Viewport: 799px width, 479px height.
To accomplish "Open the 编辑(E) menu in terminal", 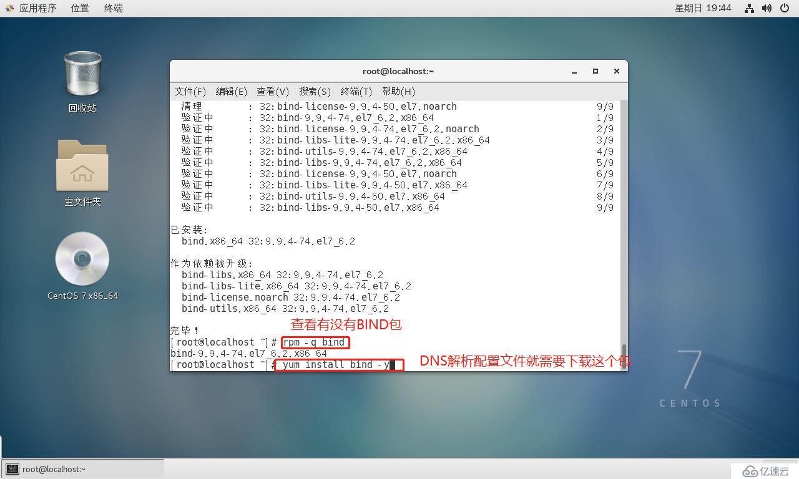I will (232, 91).
